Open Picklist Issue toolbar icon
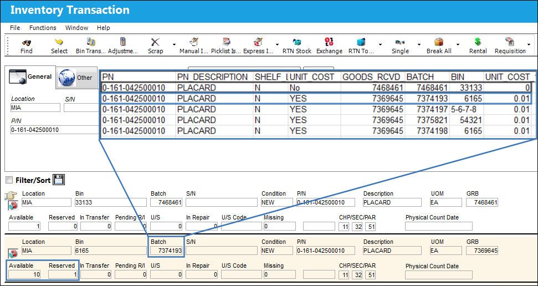The width and height of the screenshot is (538, 286). tap(227, 42)
